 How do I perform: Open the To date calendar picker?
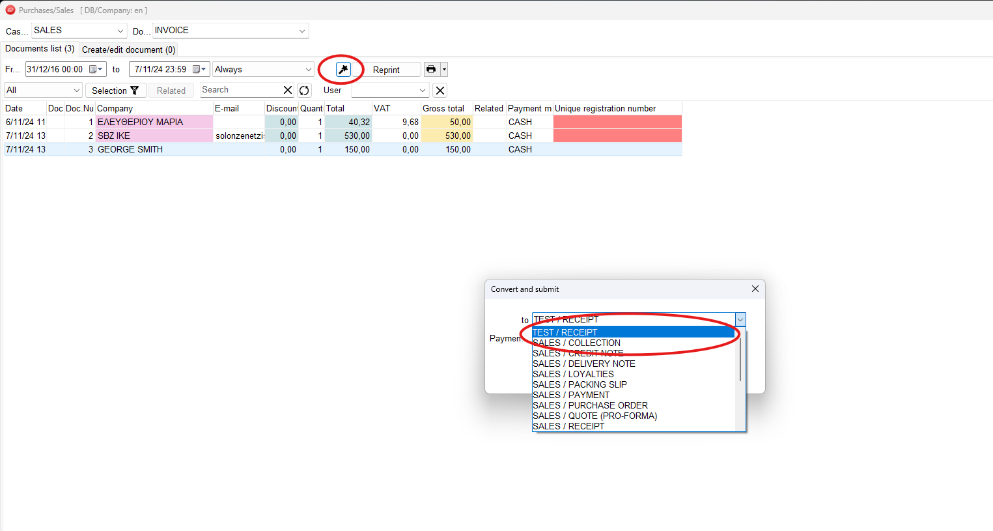pos(199,70)
